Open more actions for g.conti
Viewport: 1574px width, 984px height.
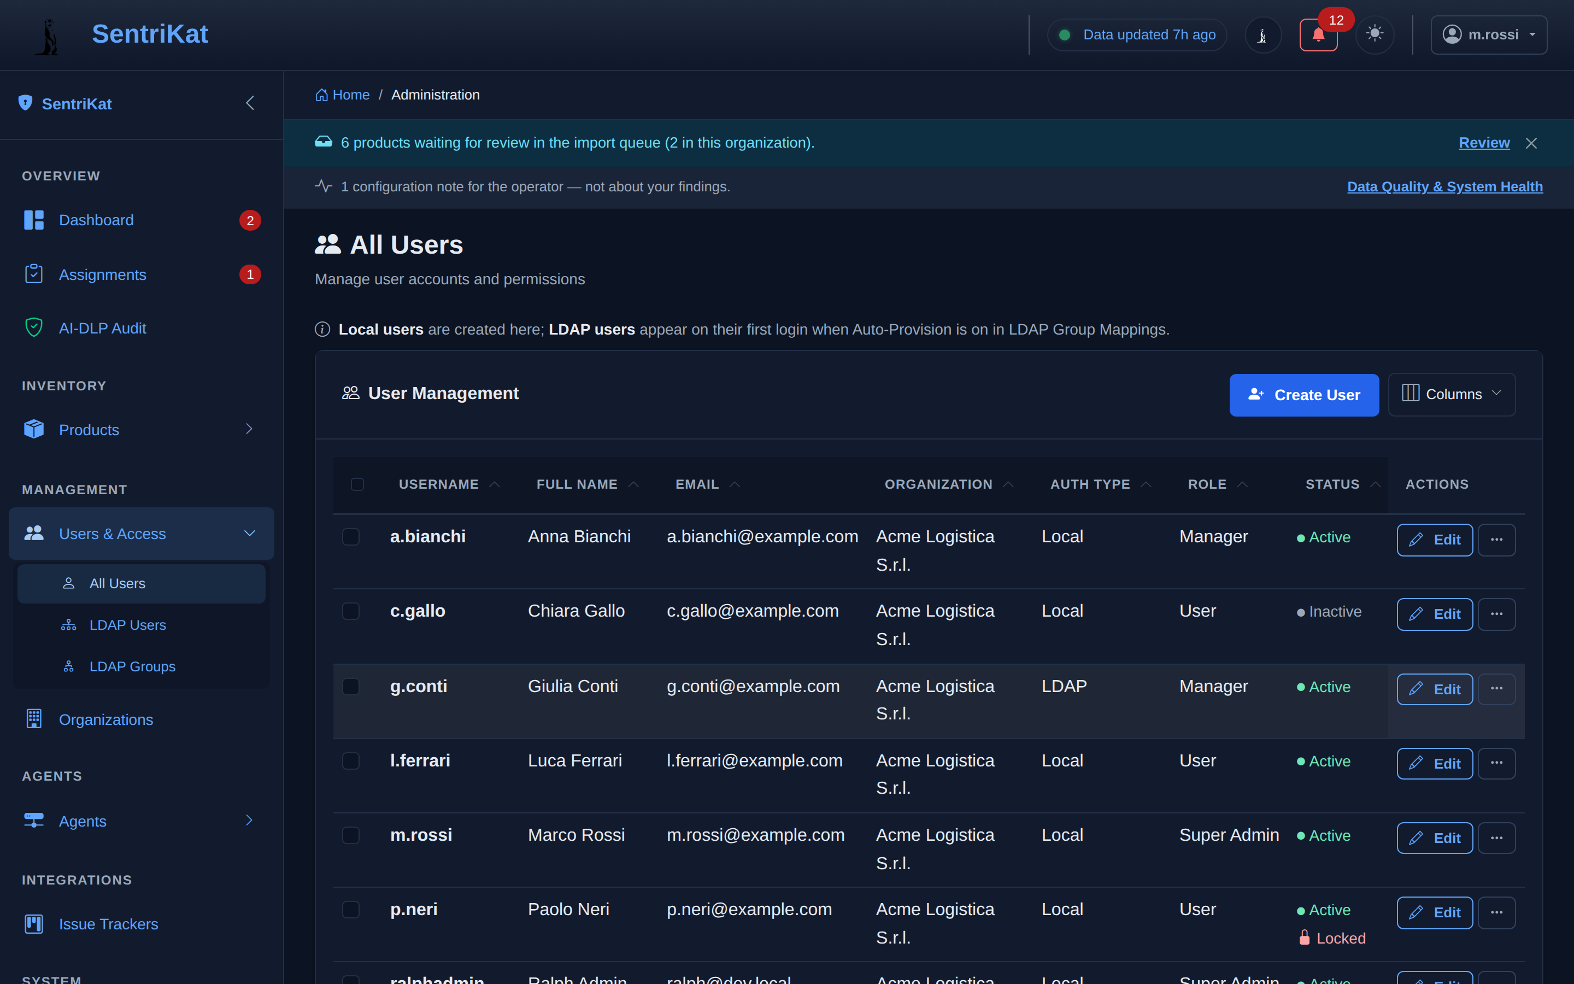click(x=1496, y=689)
